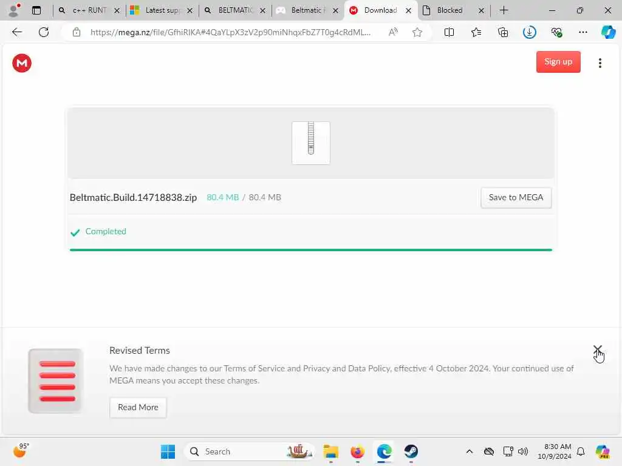Screen dimensions: 622x466
Task: Open the MEGA three-dot options menu
Action: click(600, 63)
